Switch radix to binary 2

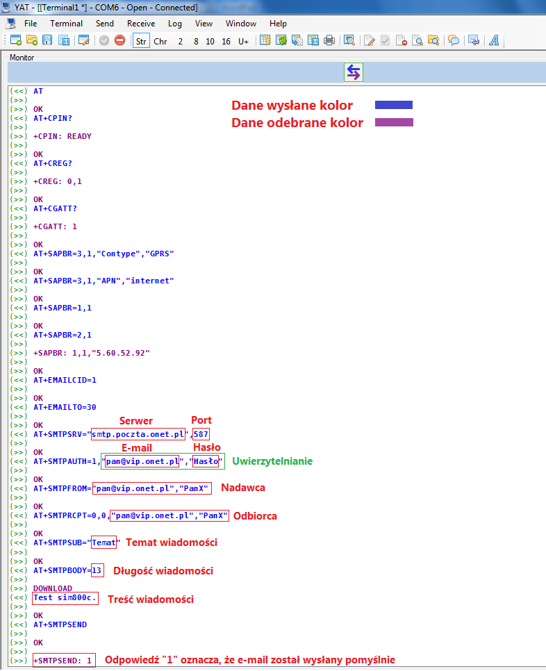[181, 41]
